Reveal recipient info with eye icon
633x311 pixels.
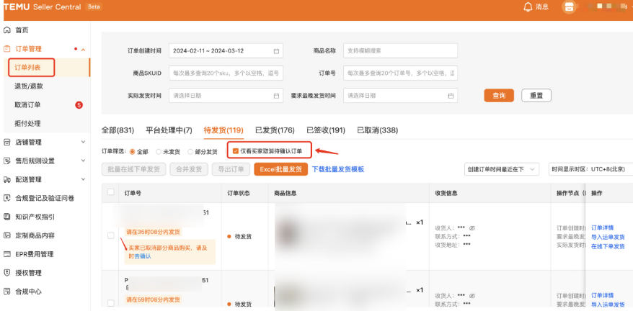coord(472,227)
